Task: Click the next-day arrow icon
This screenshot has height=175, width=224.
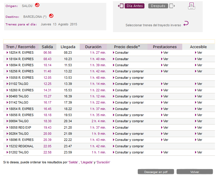Action: (172, 6)
